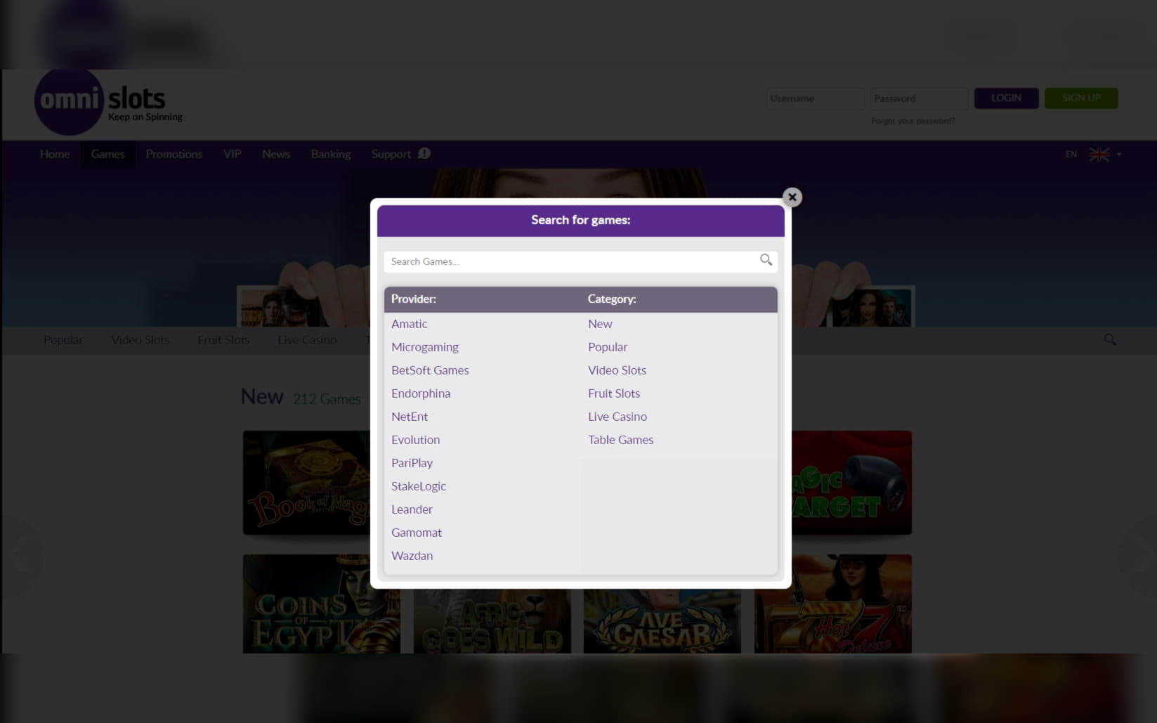The width and height of the screenshot is (1157, 723).
Task: Click the SIGN UP button
Action: tap(1081, 98)
